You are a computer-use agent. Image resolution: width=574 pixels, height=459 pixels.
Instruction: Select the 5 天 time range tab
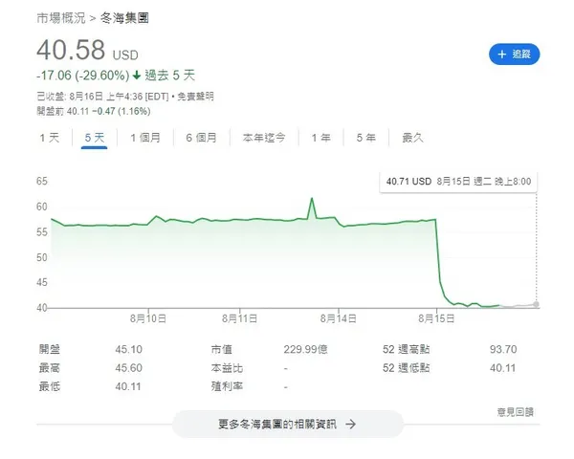click(x=95, y=138)
